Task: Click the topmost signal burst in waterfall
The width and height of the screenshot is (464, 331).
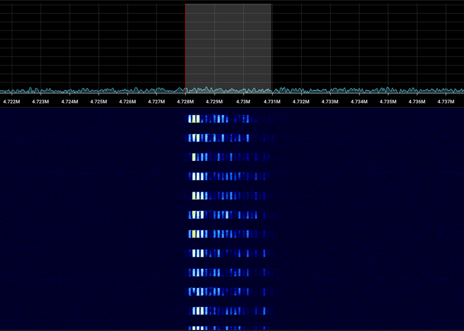Action: coord(223,119)
